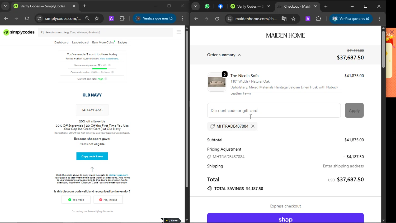Open extensions puzzle icon in right window
The image size is (396, 223).
pyautogui.click(x=319, y=19)
